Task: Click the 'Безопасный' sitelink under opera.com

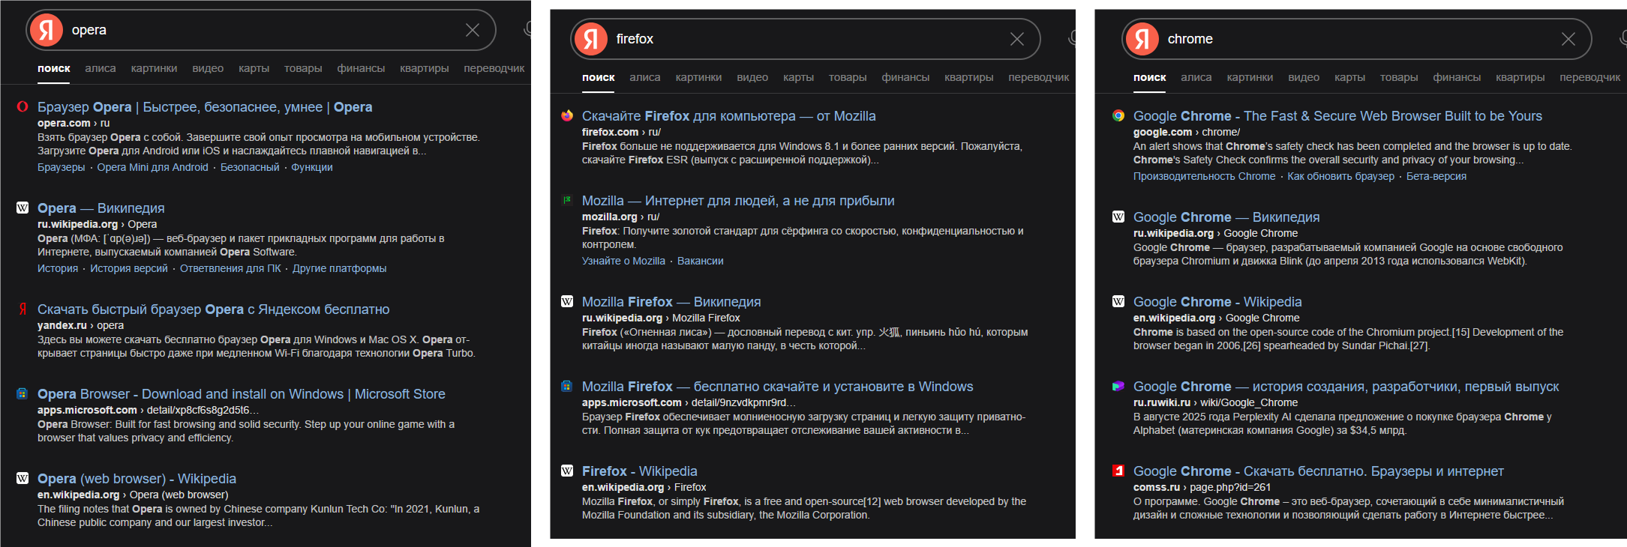Action: (250, 167)
